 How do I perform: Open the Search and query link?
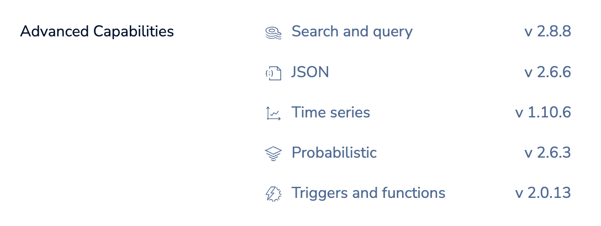click(352, 31)
